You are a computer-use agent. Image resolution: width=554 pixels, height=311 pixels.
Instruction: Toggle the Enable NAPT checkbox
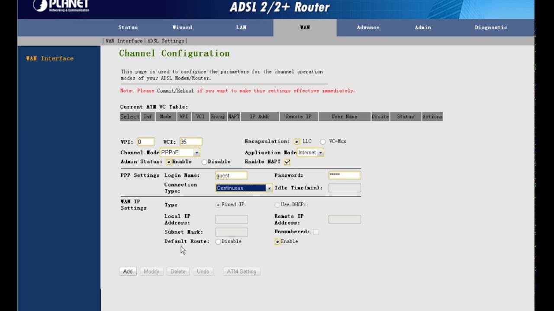287,162
